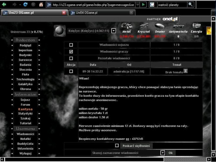216x162 pixels.
Task: Switch to the Uni54 OGame.pl tab
Action: (102, 13)
